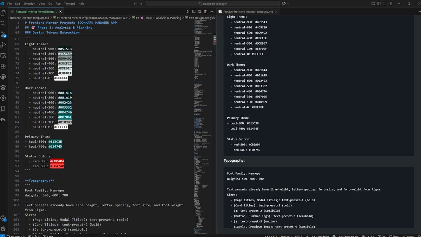Expand the Copilot dropdown chevron

(x=288, y=4)
